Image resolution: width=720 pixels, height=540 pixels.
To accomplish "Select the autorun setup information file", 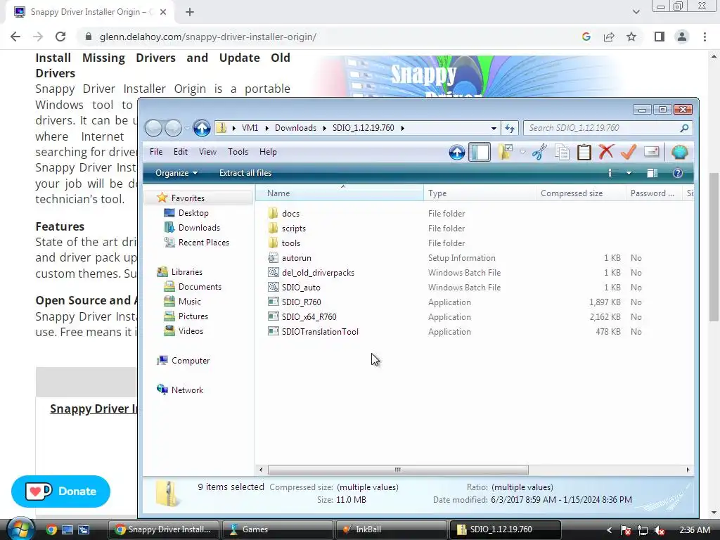I will pos(297,257).
